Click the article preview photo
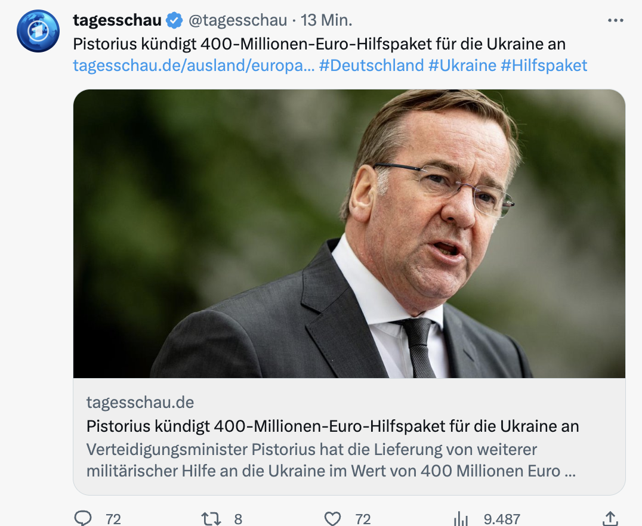This screenshot has height=526, width=642. coord(349,234)
